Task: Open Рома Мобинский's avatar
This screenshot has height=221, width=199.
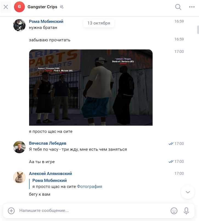Action: (x=19, y=25)
